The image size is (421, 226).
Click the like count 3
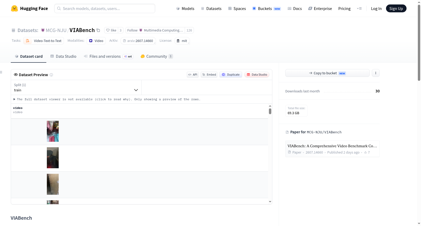tap(121, 30)
